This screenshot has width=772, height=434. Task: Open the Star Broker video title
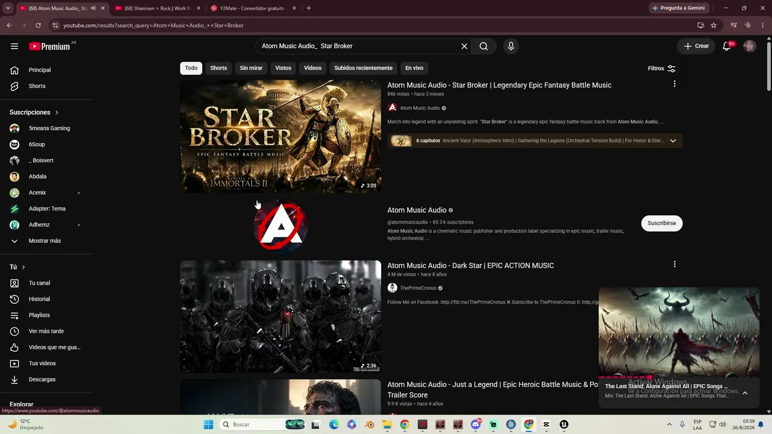pos(499,85)
